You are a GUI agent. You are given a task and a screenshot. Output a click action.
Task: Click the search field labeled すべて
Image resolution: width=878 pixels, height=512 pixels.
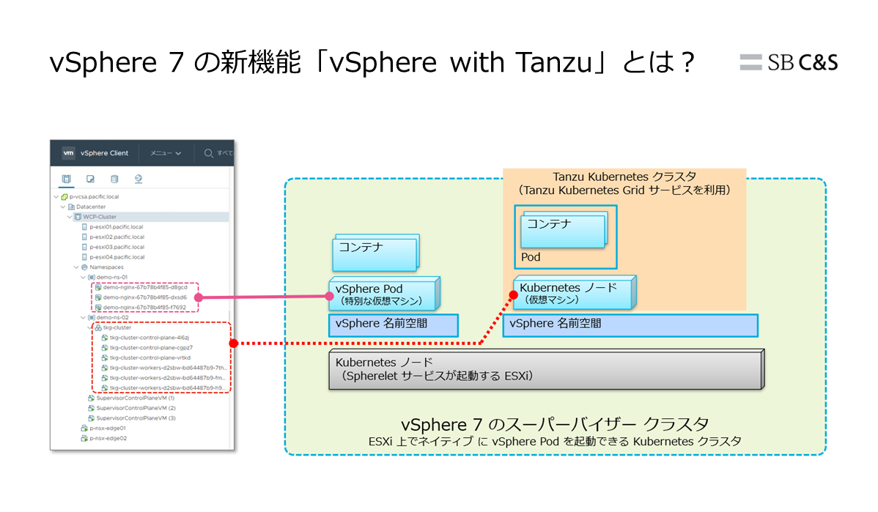click(224, 153)
